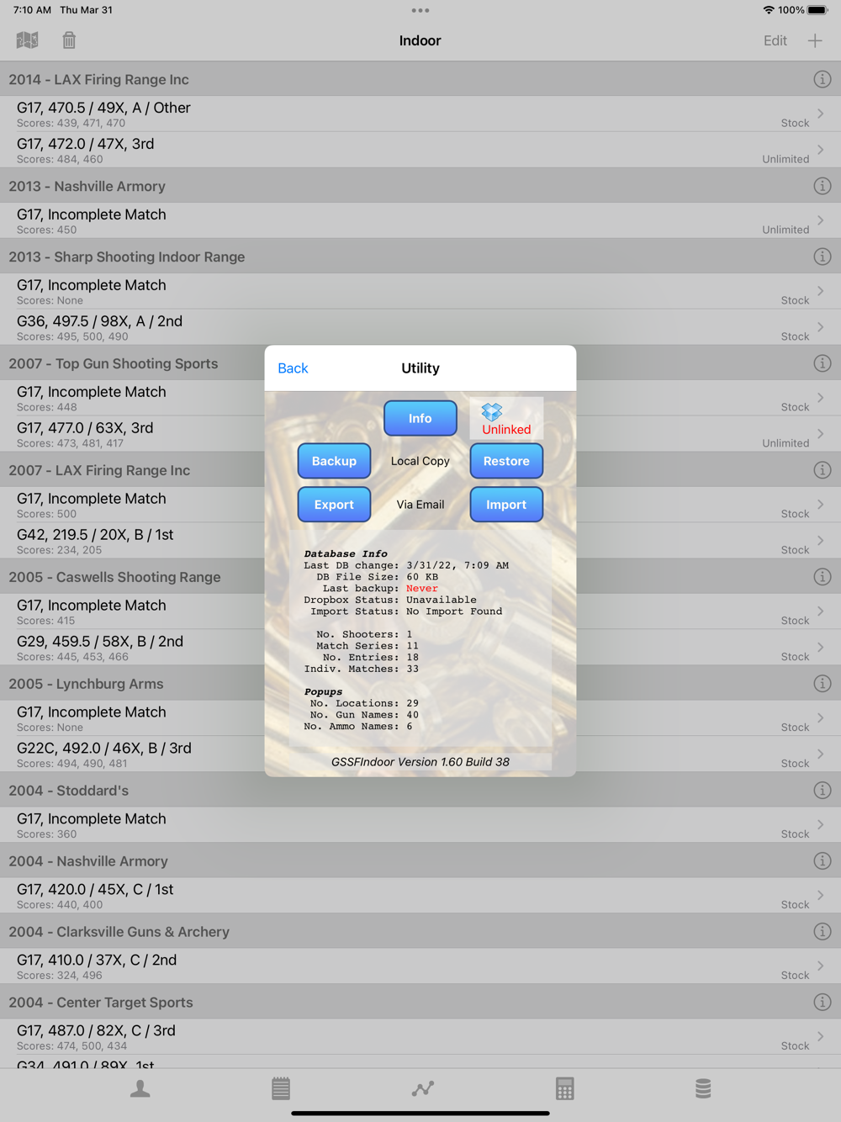Viewport: 841px width, 1122px height.
Task: Open info for 2007 LAX Firing Range Inc
Action: [822, 470]
